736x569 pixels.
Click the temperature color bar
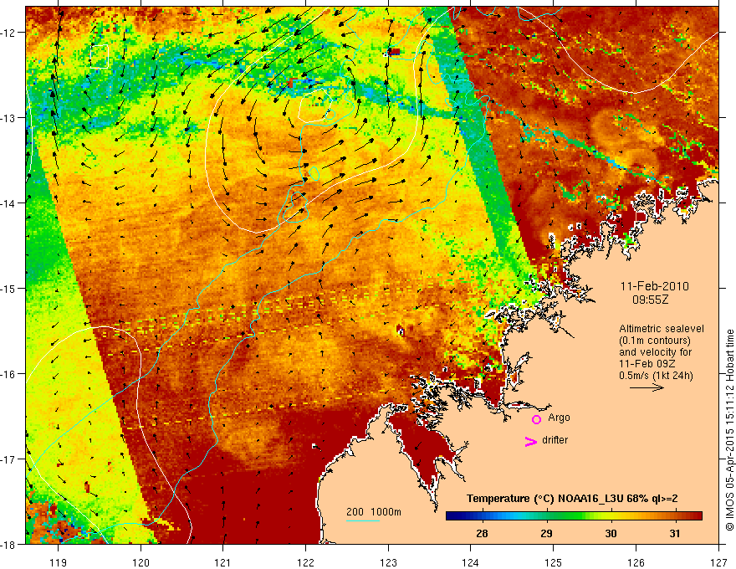point(574,515)
